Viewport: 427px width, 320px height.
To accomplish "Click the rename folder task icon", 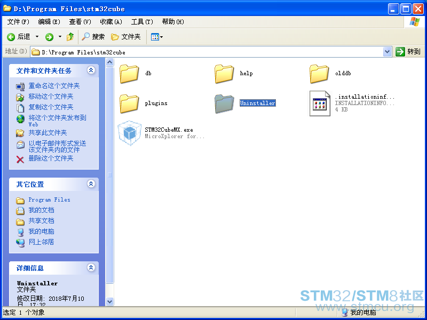I will point(20,86).
